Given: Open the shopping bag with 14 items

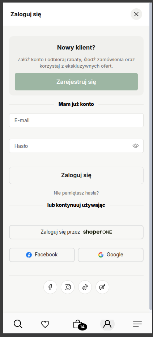Looking at the screenshot, I should click(x=80, y=324).
